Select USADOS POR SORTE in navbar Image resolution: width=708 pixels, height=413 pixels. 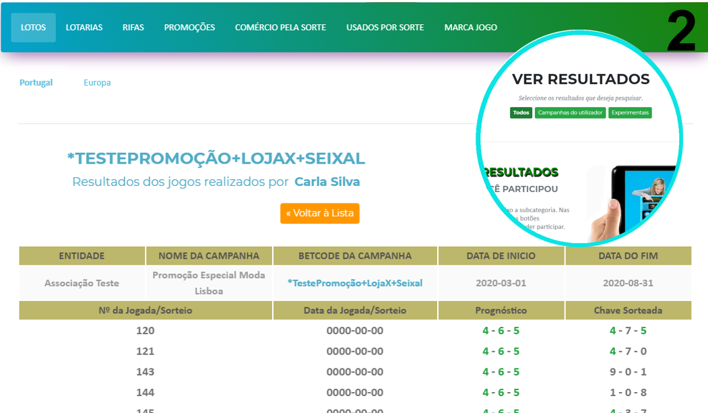(x=385, y=28)
